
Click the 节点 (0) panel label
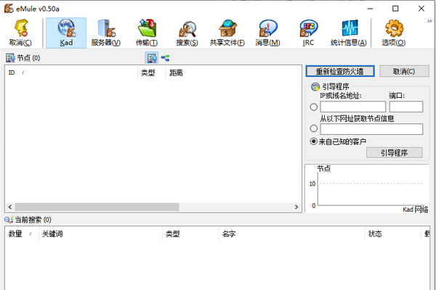point(28,58)
